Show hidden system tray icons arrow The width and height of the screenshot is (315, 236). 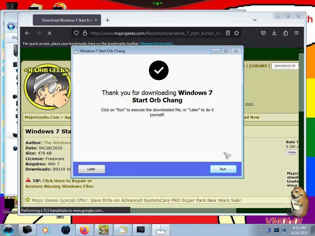click(x=261, y=230)
